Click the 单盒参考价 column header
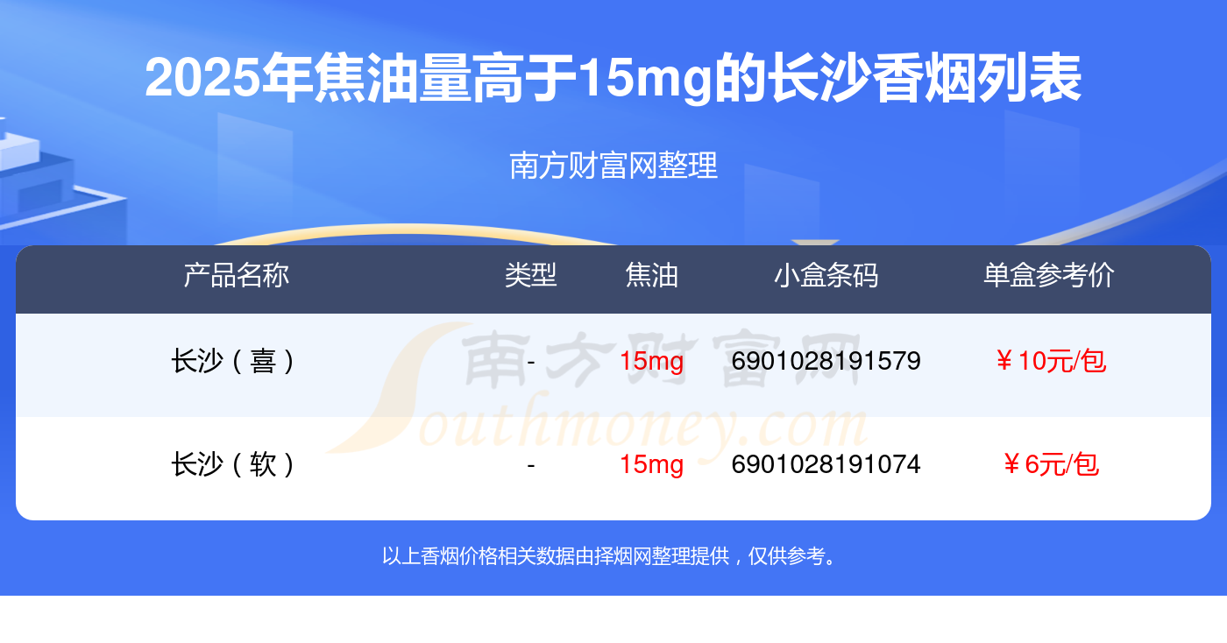This screenshot has height=643, width=1227. (x=1049, y=275)
